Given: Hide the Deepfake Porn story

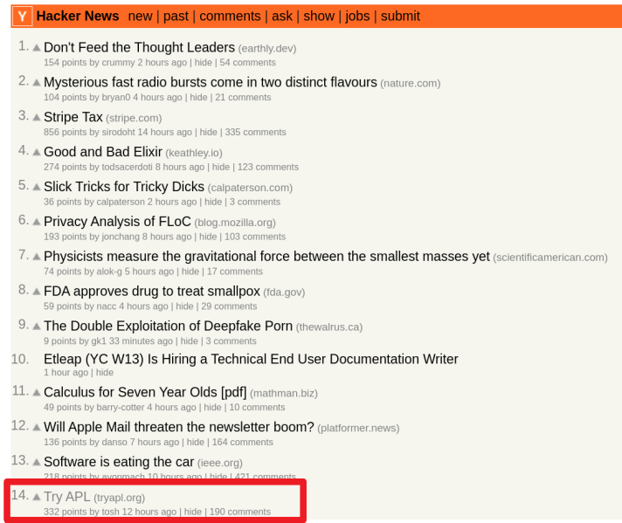Looking at the screenshot, I should [x=190, y=341].
